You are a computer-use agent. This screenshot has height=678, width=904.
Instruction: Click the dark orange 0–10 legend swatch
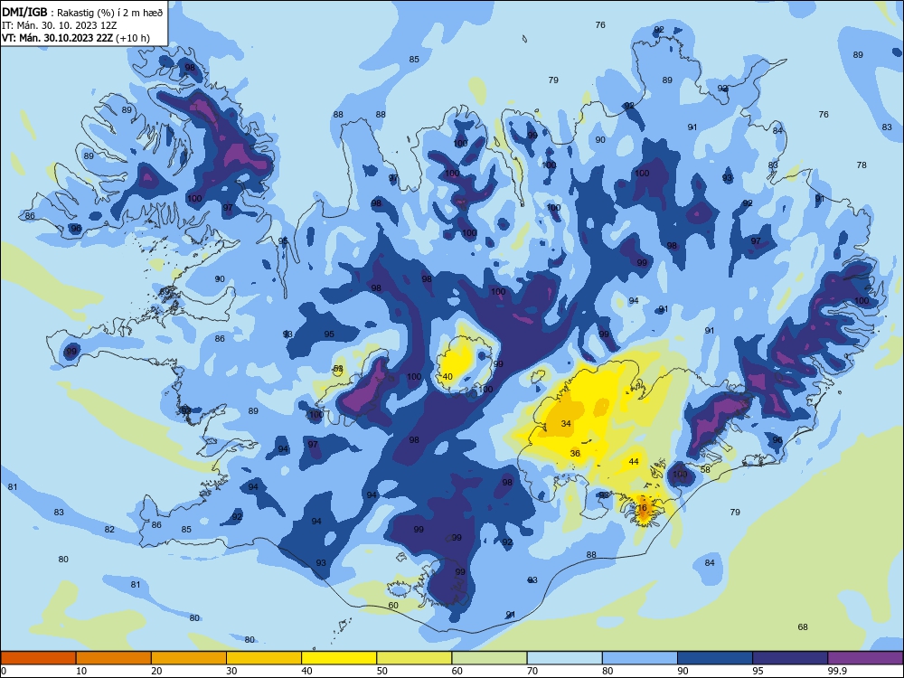[38, 658]
